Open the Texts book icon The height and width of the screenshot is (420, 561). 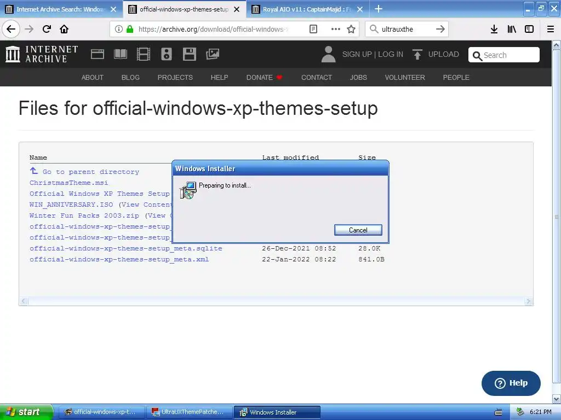(121, 54)
